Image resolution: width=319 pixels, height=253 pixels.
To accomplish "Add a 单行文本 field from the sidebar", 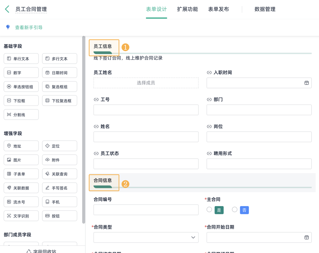I will [21, 58].
